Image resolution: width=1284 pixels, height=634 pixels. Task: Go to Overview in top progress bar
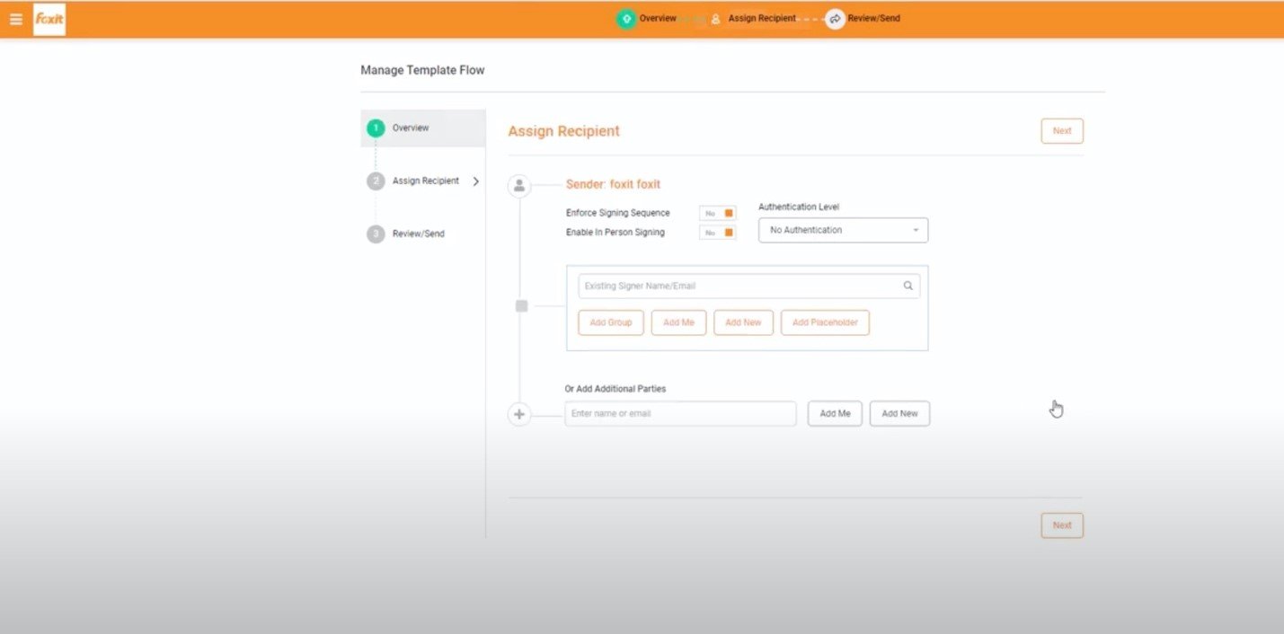[x=658, y=19]
